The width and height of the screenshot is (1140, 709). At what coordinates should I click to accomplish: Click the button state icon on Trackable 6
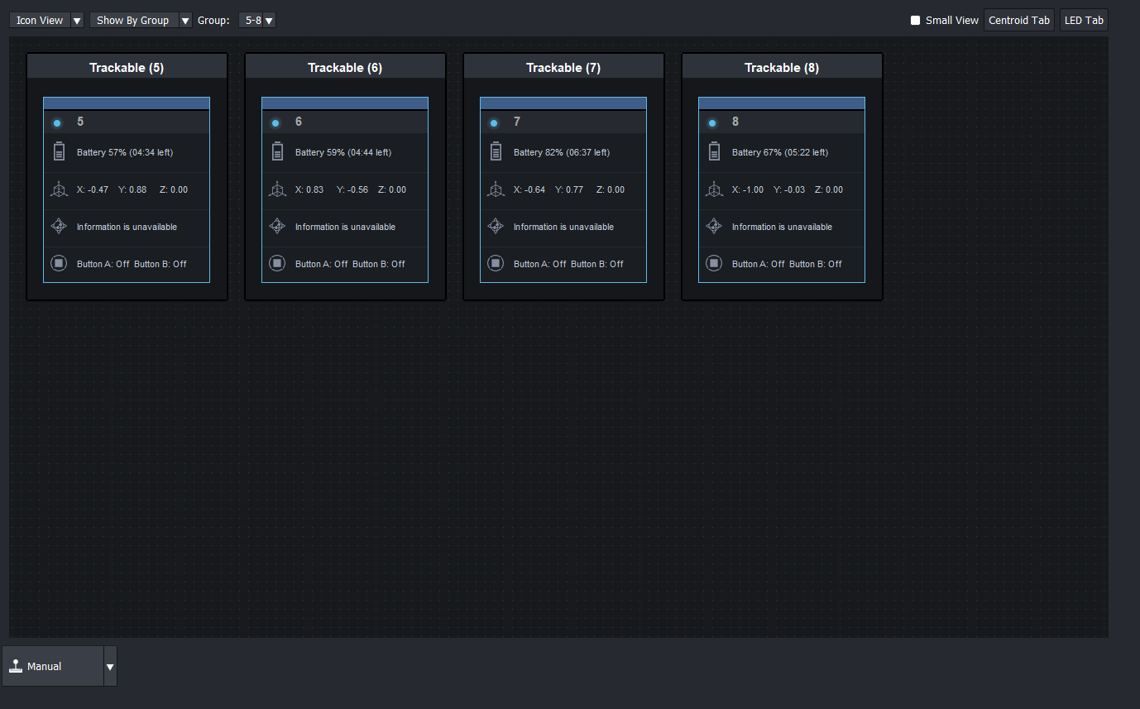click(x=277, y=263)
